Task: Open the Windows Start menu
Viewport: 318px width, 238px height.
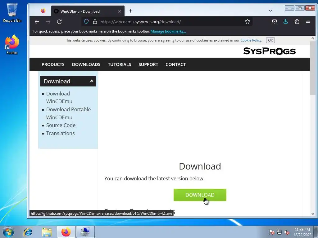Action: (x=8, y=232)
